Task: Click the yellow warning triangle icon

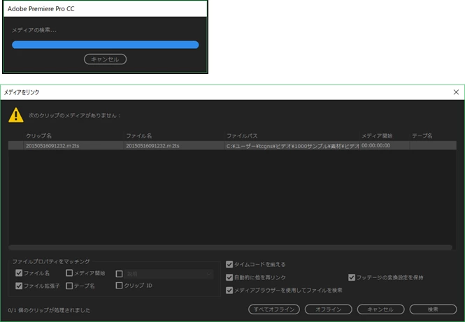Action: [16, 115]
